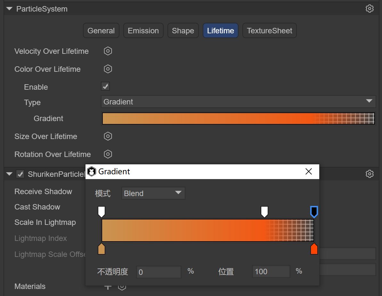Viewport: 382px width, 296px height.
Task: Click the opacity percentage input field
Action: click(158, 272)
